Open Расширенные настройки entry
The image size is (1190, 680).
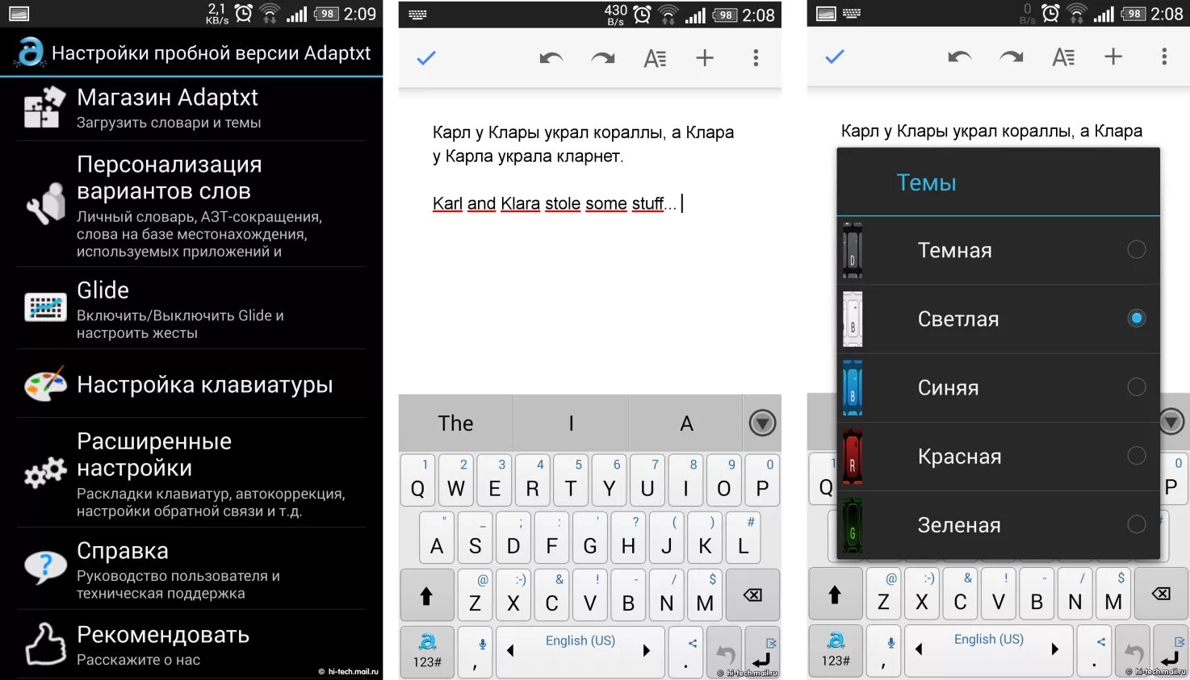click(191, 473)
